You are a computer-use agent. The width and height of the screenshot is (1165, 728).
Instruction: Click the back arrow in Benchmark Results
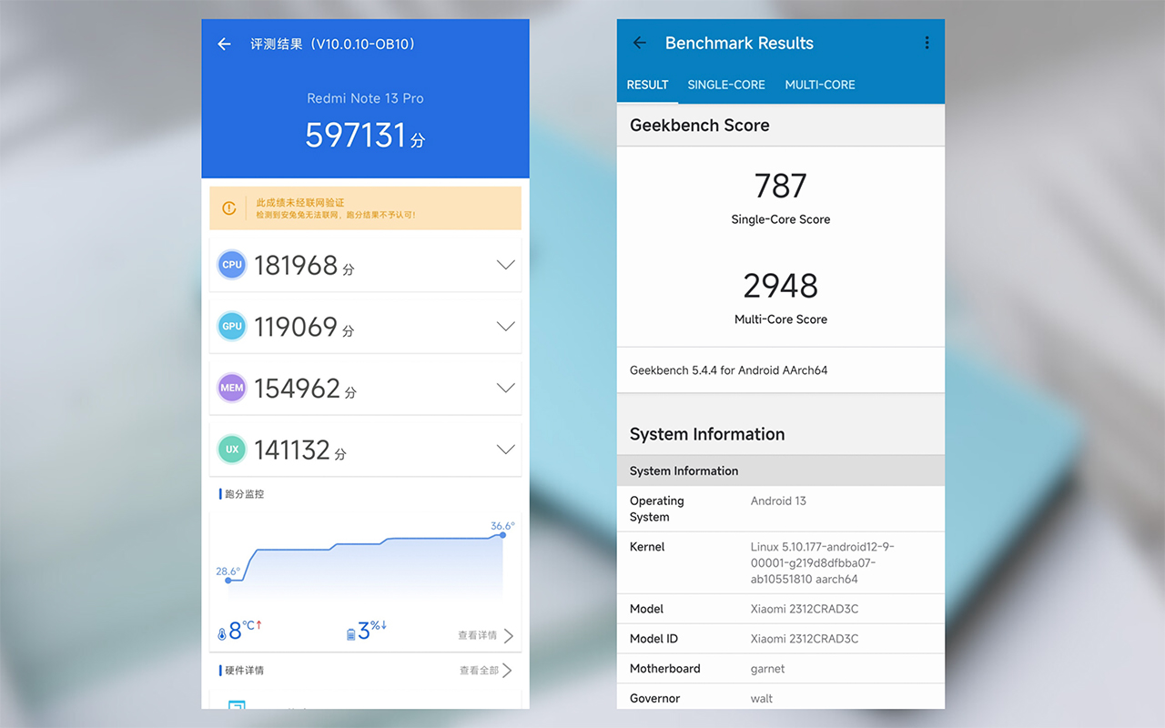(x=639, y=42)
